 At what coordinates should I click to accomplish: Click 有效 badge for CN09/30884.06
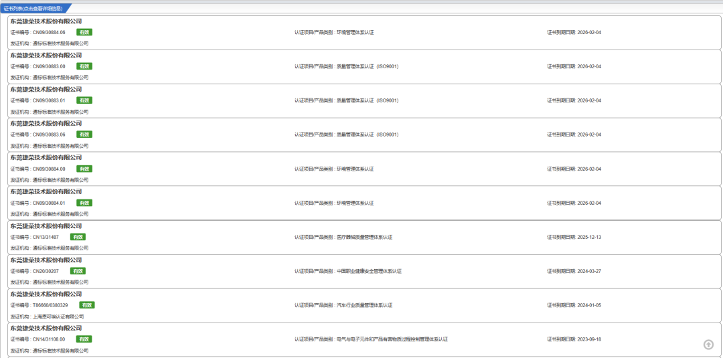tap(84, 32)
